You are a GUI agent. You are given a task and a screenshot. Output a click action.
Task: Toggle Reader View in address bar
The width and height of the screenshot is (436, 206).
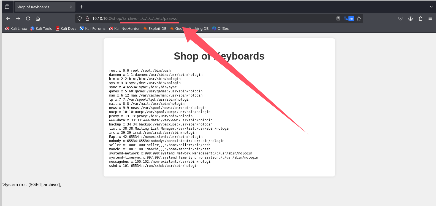338,18
